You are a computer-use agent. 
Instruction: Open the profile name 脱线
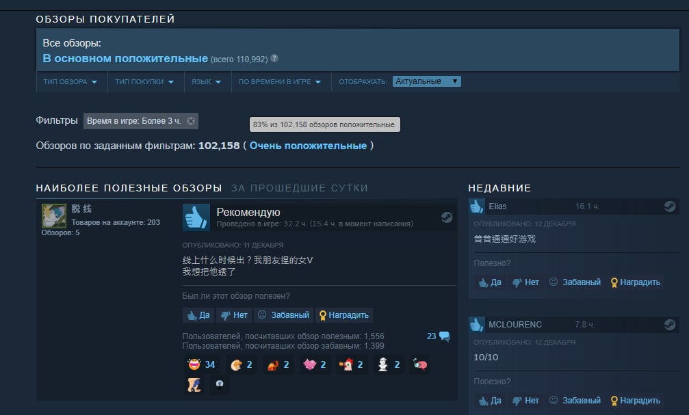tap(81, 209)
